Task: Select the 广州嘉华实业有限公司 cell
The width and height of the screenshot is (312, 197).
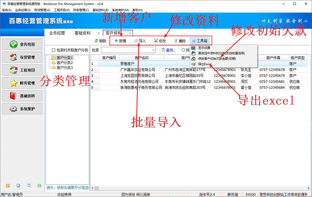Action: click(142, 70)
